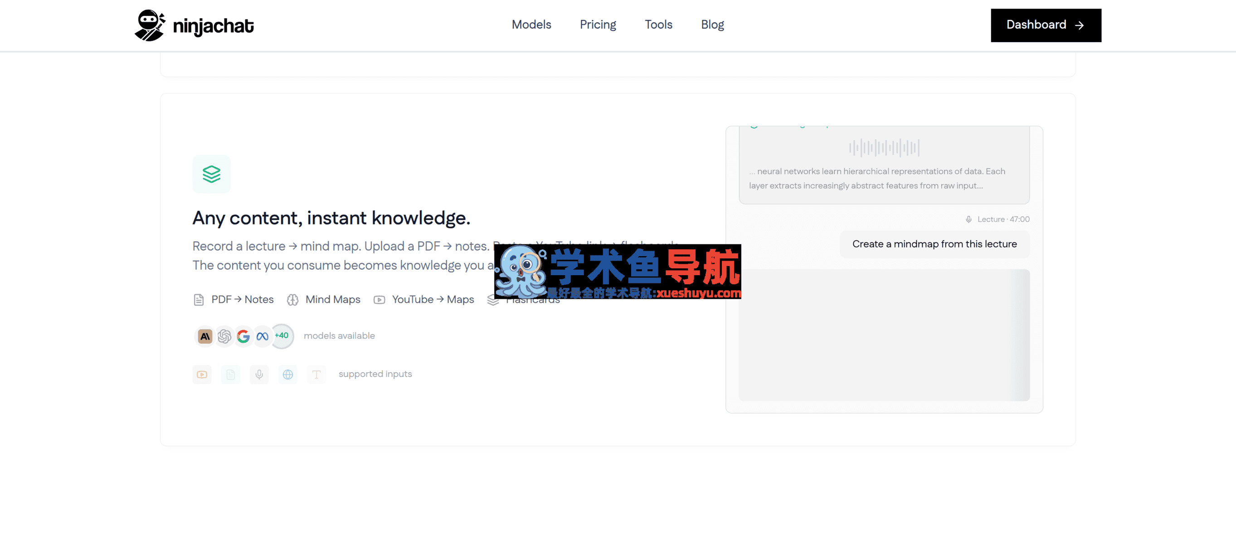Click the ninjachat wordmark text

(x=213, y=26)
